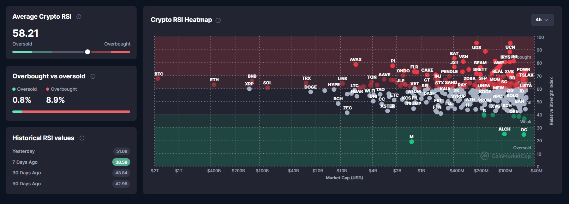Toggle the red Overbought legend indicator
569x204 pixels.
(48, 89)
